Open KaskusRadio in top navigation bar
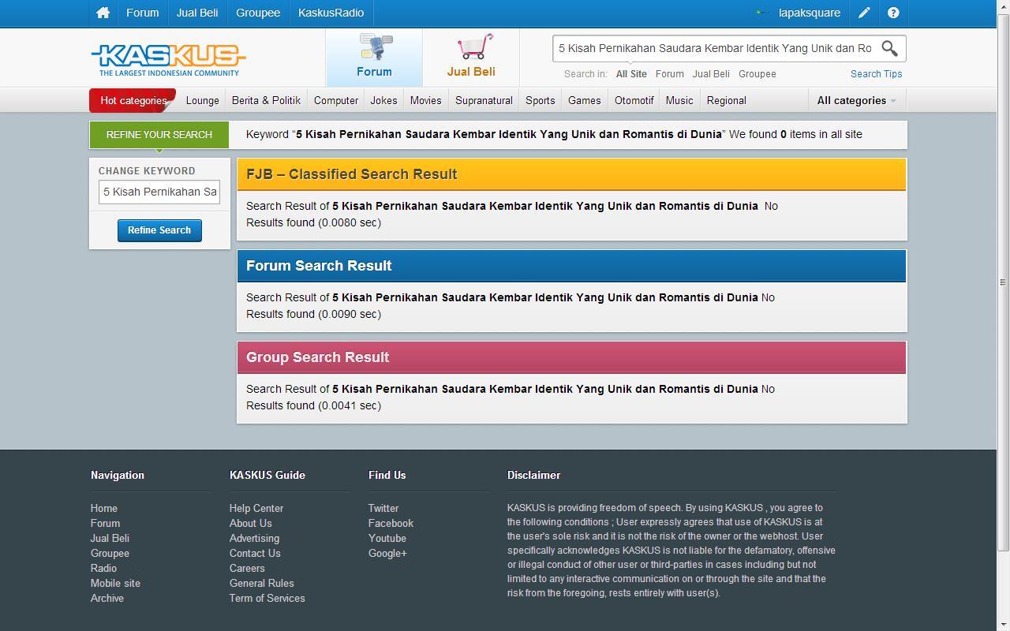This screenshot has height=631, width=1010. tap(331, 13)
